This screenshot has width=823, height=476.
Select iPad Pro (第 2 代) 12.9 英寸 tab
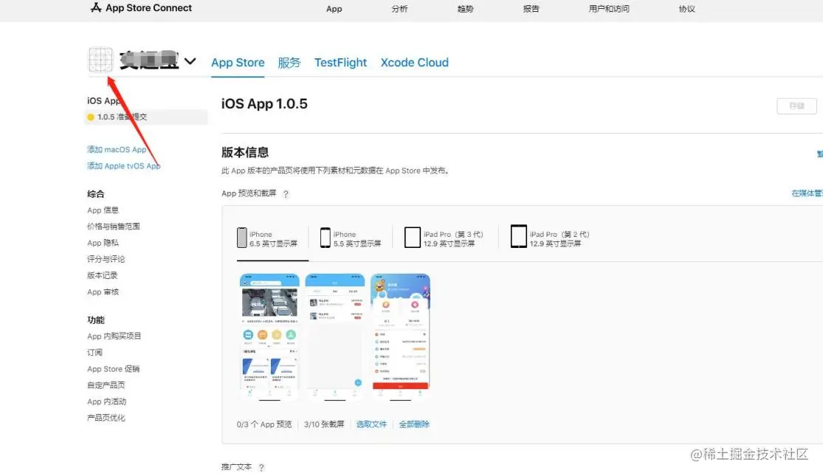click(x=550, y=237)
